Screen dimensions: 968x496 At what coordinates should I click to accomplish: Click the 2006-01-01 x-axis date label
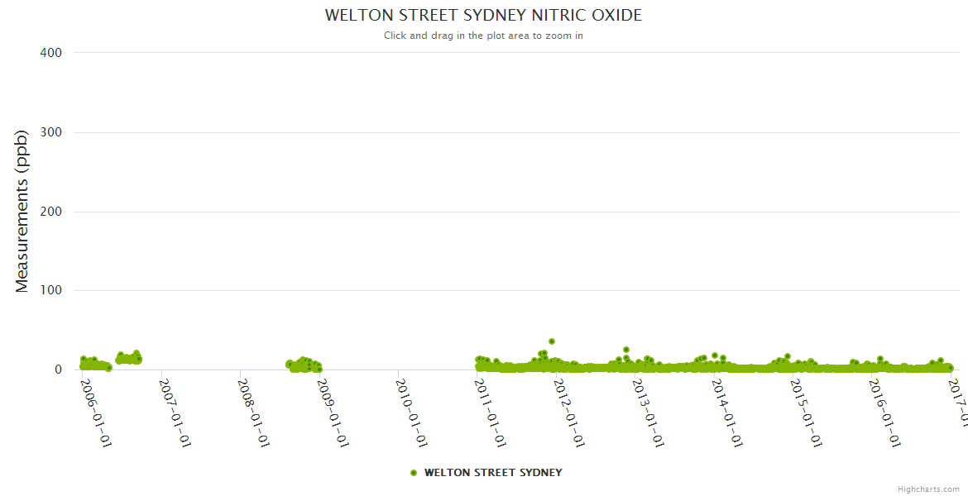(97, 413)
